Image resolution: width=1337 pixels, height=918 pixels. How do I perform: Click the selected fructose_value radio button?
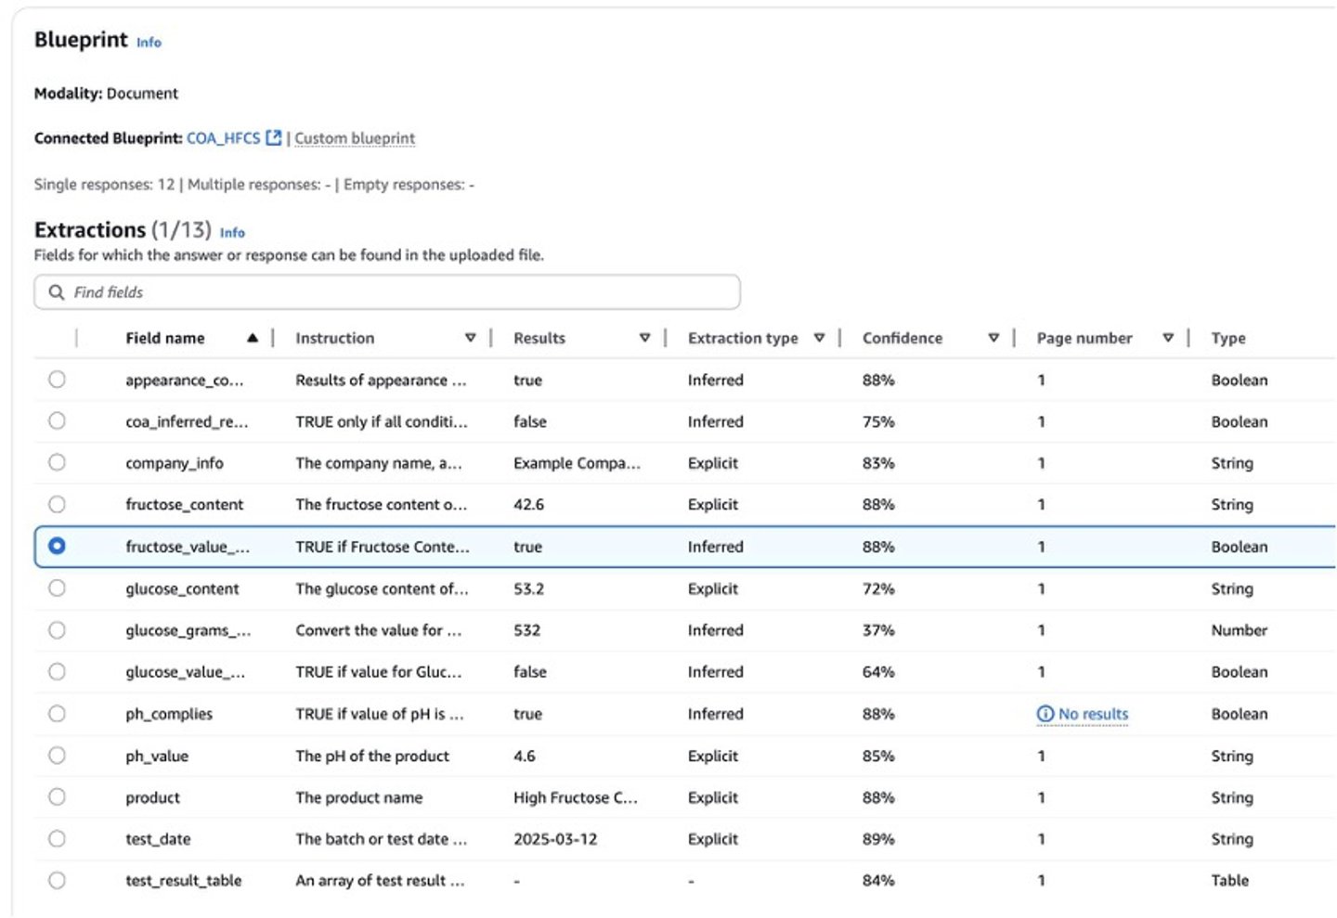point(58,546)
